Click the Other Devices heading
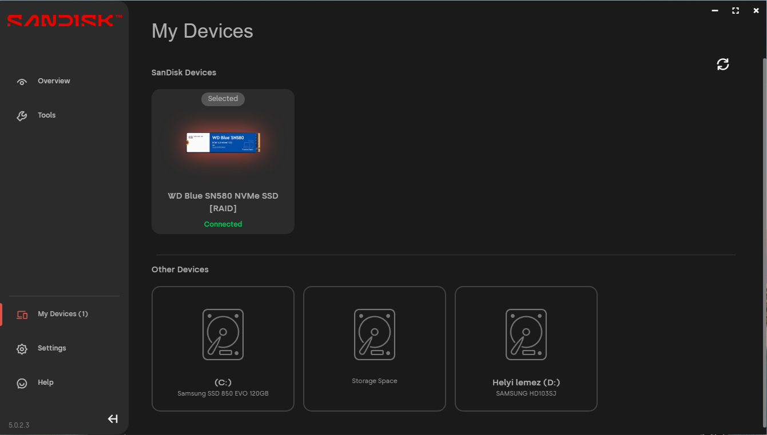The image size is (767, 435). click(x=180, y=269)
